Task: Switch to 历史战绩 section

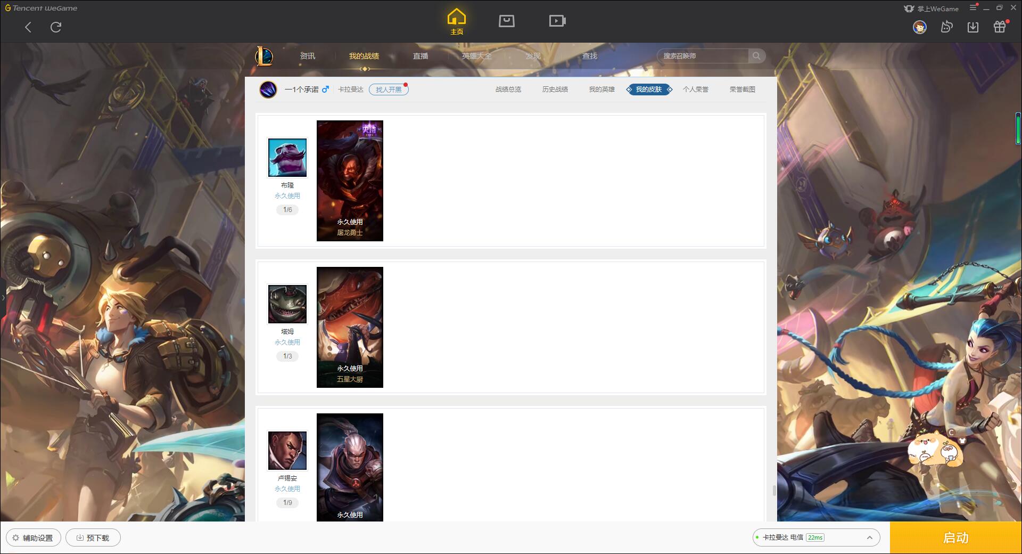Action: point(555,89)
